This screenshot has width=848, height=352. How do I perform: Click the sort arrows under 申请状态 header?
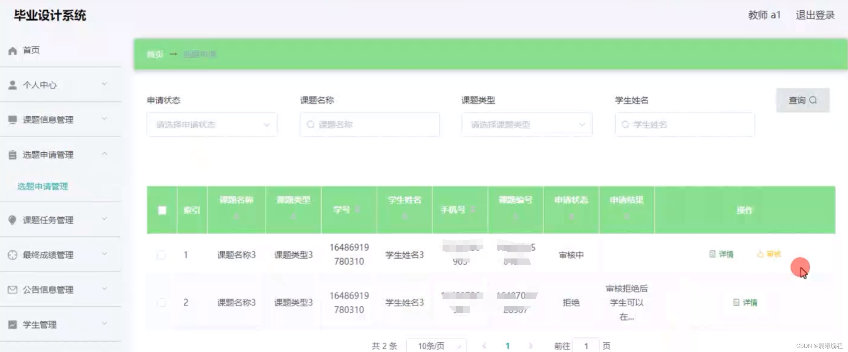tap(571, 216)
